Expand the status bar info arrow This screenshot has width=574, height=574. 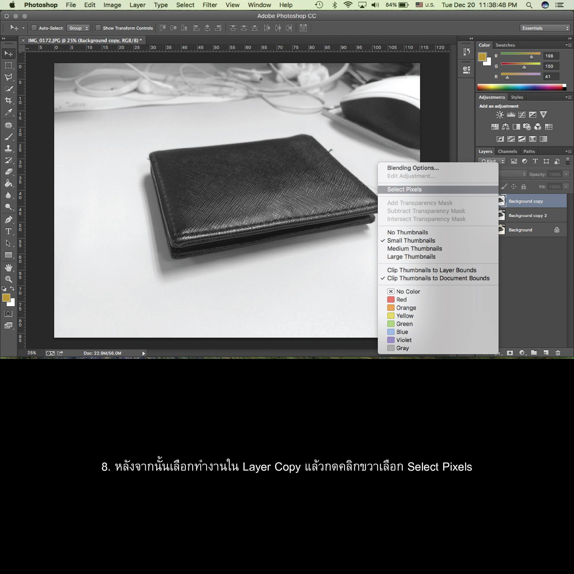click(144, 353)
